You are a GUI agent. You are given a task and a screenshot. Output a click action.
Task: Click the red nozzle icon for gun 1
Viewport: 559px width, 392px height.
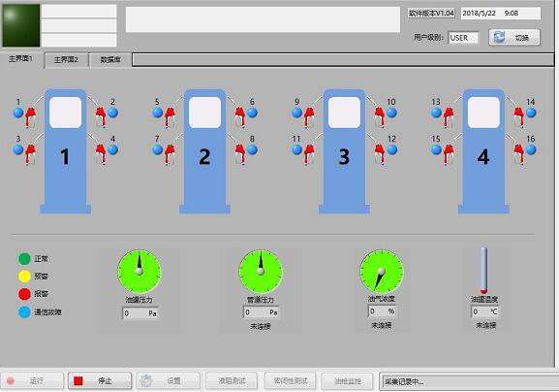31,116
